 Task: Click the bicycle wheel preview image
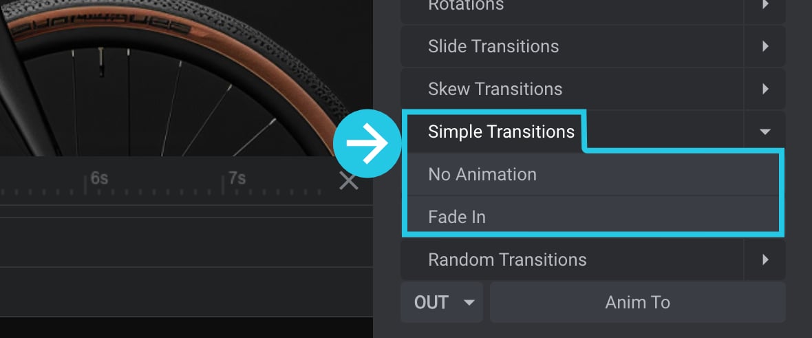click(x=171, y=78)
